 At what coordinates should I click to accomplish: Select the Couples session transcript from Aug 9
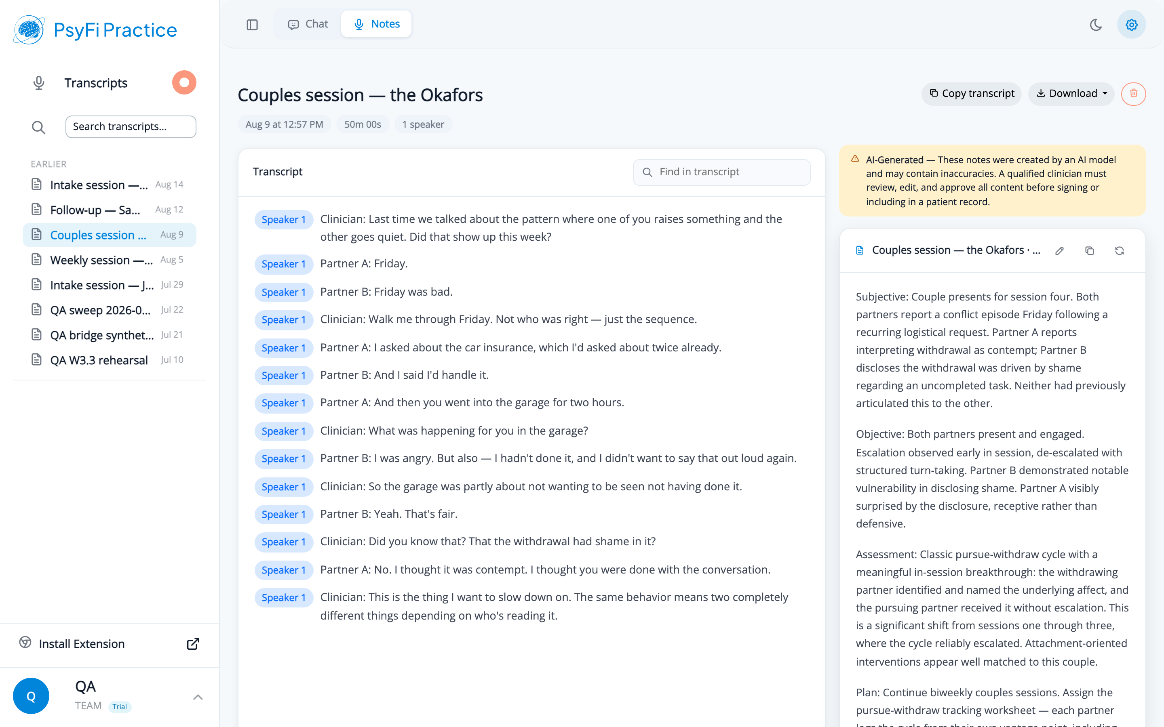(x=109, y=235)
